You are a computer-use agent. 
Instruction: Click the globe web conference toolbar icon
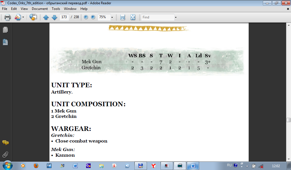coord(33,17)
